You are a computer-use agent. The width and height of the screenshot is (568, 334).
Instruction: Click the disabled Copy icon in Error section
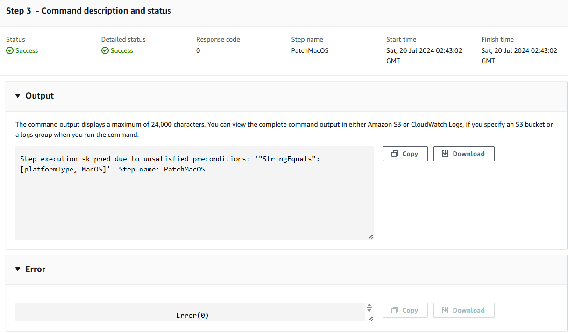point(395,310)
